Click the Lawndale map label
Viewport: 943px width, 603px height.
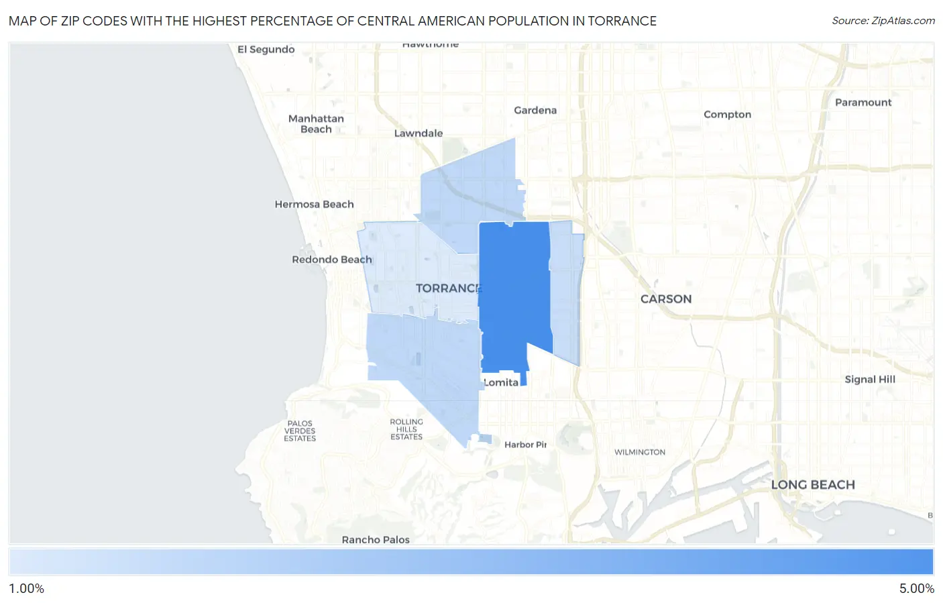[419, 133]
